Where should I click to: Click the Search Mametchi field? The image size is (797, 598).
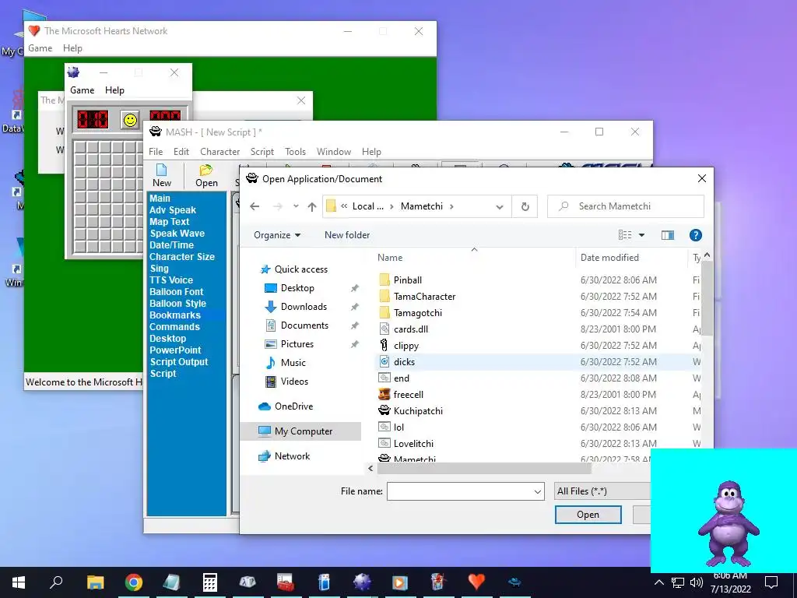(x=625, y=206)
